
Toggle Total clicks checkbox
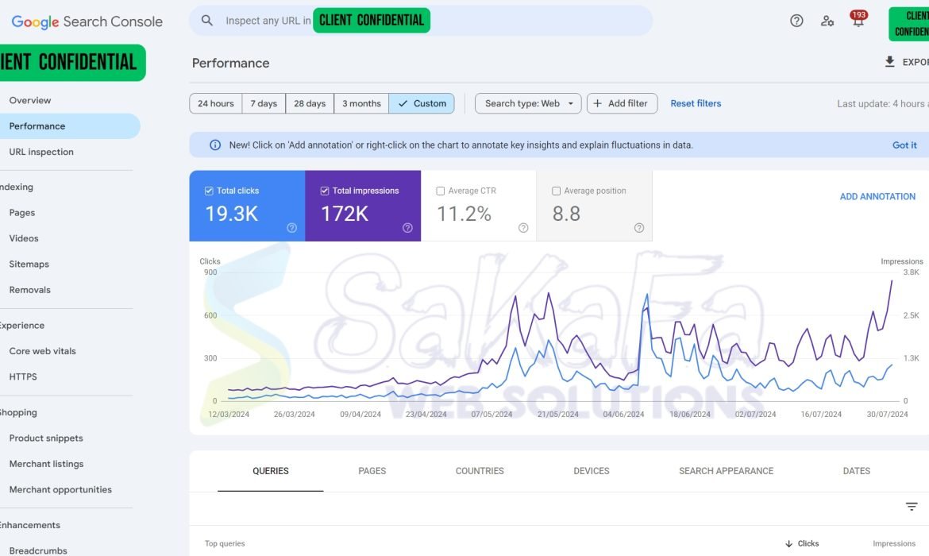[x=209, y=191]
